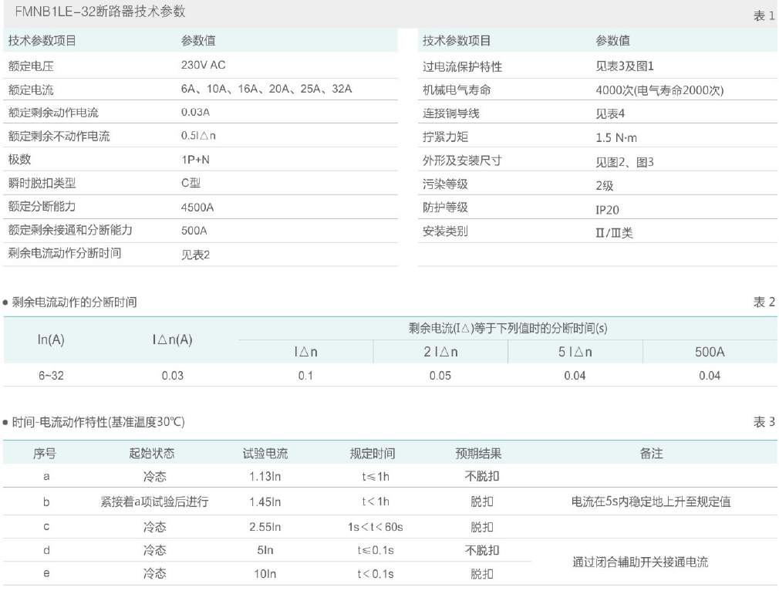The height and width of the screenshot is (591, 779).
Task: Select the 电流在5s内稳定地上升至规定值 remark
Action: (x=651, y=502)
